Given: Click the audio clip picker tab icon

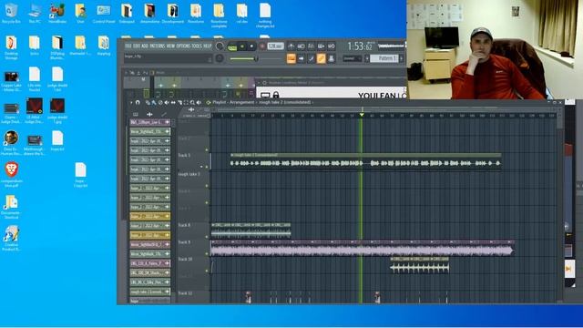Looking at the screenshot, I should point(149,114).
